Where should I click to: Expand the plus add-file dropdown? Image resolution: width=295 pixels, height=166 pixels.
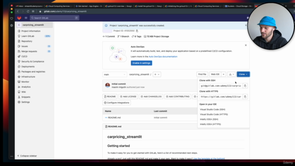click(157, 74)
